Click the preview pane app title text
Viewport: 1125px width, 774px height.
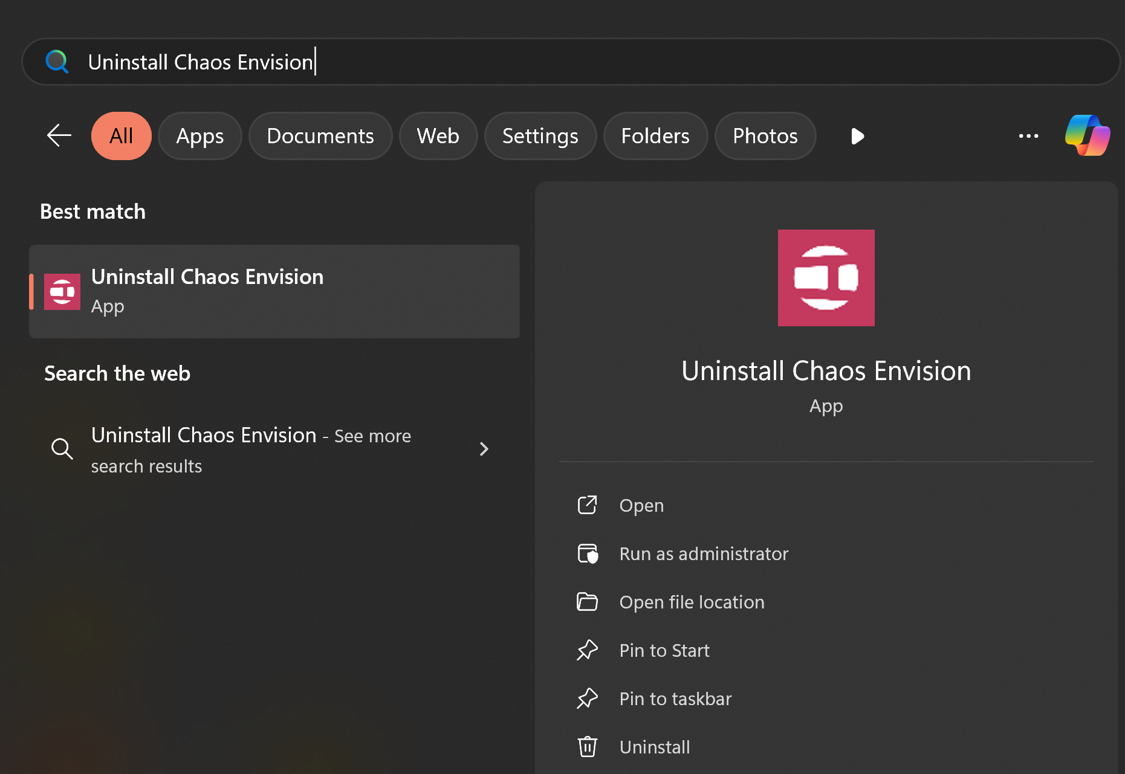(826, 370)
